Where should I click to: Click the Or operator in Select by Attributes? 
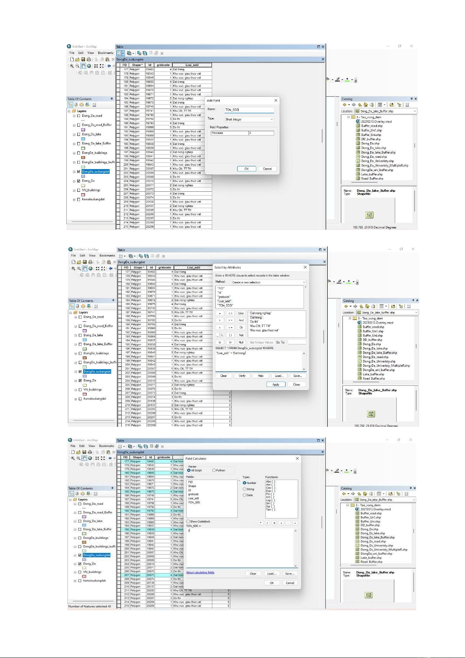point(241,328)
